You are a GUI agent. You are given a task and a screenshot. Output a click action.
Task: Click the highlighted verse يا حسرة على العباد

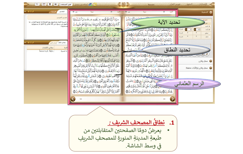point(96,30)
